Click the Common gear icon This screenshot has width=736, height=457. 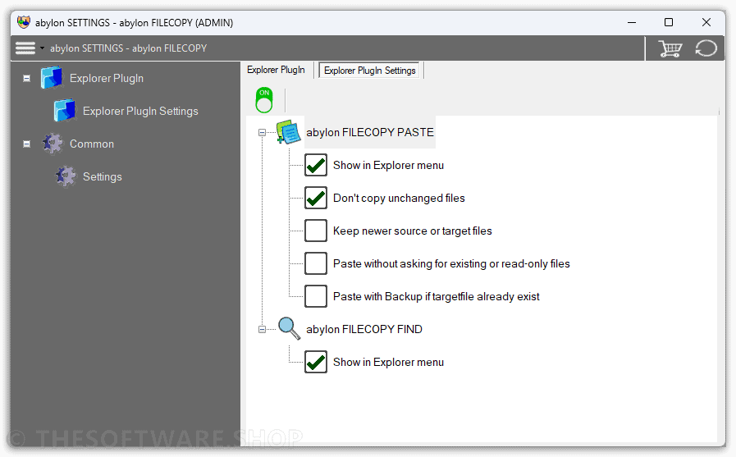pyautogui.click(x=53, y=144)
